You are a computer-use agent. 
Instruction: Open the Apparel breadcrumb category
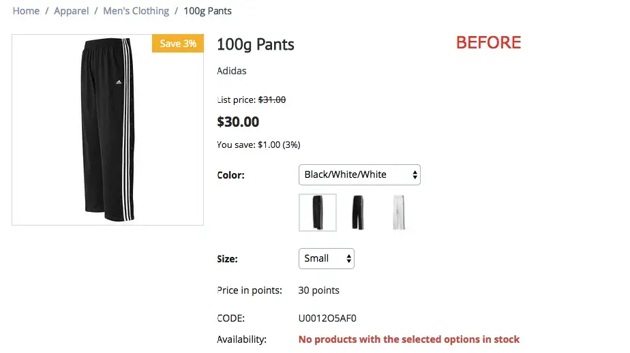pyautogui.click(x=72, y=11)
